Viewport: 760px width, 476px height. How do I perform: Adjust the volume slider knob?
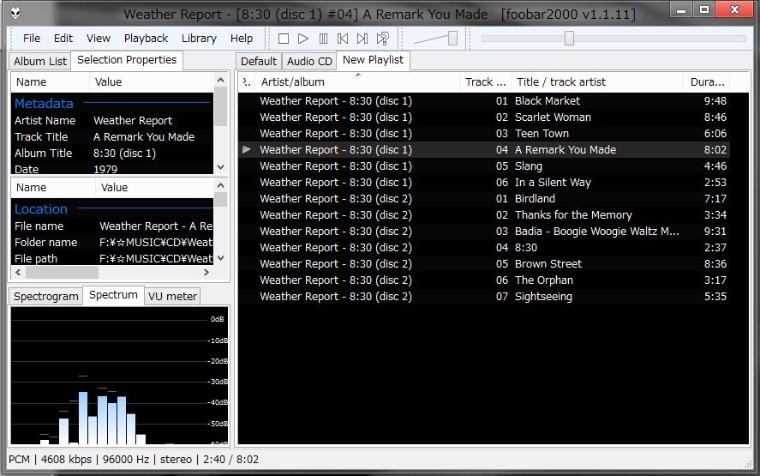click(452, 39)
